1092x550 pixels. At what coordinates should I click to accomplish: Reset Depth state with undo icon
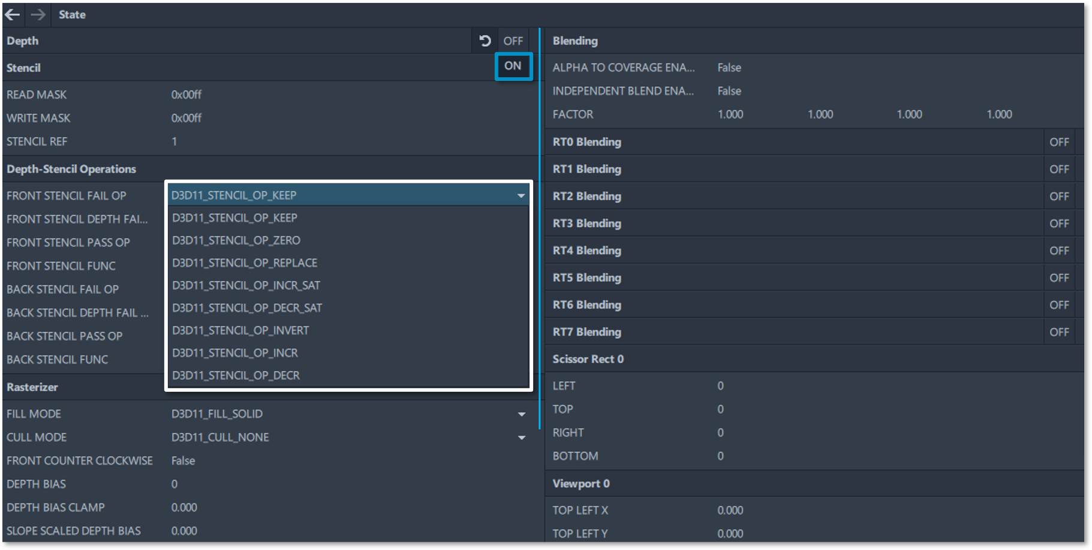485,41
